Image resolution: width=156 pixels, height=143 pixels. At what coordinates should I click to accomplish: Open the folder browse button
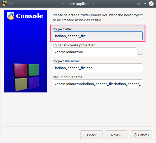(140, 52)
